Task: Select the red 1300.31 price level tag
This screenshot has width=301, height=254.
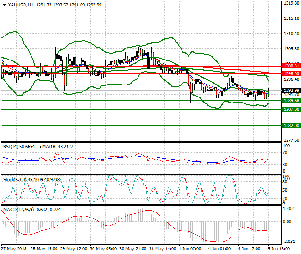Action: tap(289, 66)
